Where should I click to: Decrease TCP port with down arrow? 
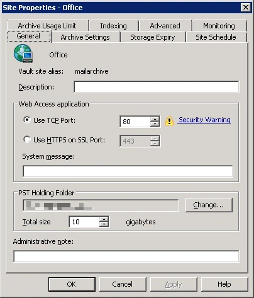click(x=155, y=124)
